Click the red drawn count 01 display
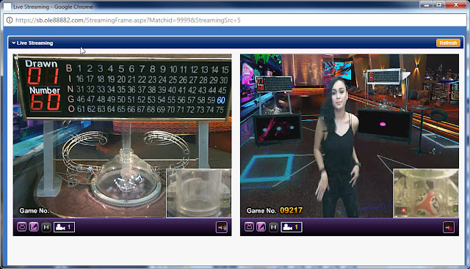The height and width of the screenshot is (269, 470). [43, 76]
